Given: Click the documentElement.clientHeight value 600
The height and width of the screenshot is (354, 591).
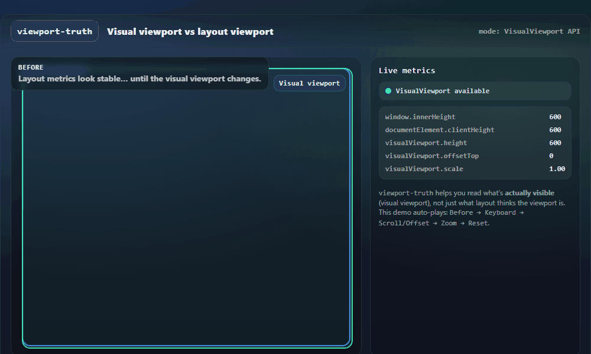Looking at the screenshot, I should point(555,130).
